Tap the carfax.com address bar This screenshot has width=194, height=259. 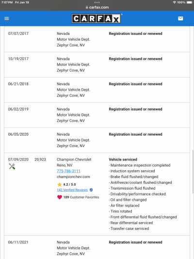pos(97,7)
